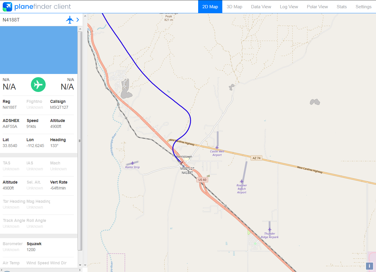Expand aircraft details with the chevron arrow

tap(78, 20)
